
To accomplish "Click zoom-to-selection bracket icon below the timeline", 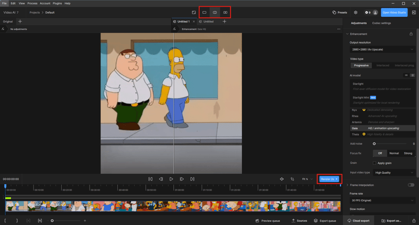I will 40,221.
